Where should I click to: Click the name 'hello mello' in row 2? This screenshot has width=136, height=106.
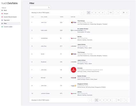point(44,30)
